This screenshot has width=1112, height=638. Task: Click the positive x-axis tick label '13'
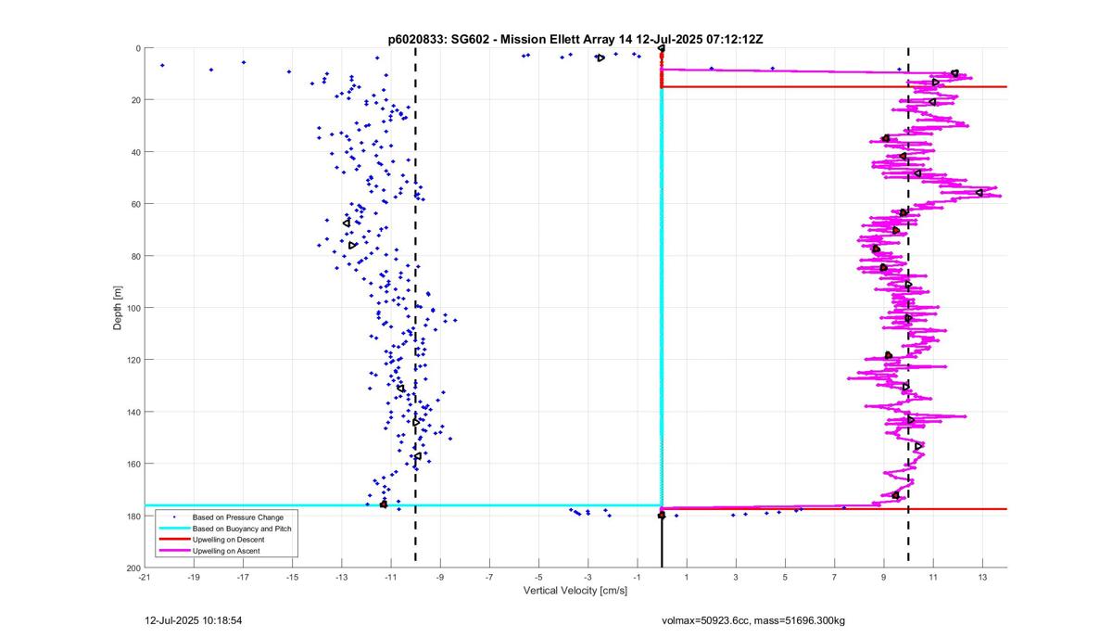point(982,578)
